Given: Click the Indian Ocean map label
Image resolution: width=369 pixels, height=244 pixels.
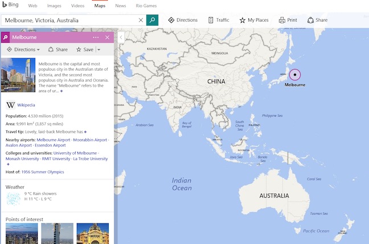Looking at the screenshot, I should click(182, 184).
